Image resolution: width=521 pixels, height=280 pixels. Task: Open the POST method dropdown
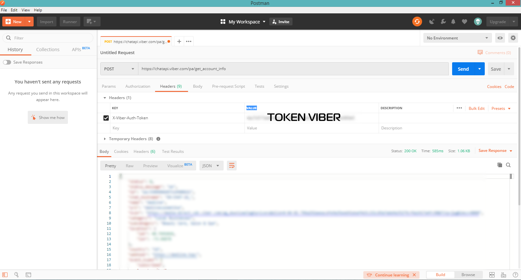[119, 69]
